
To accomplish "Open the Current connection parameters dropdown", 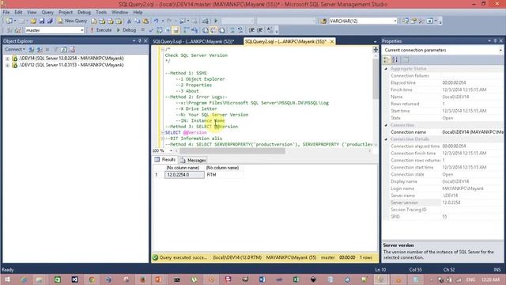I will tap(500, 51).
